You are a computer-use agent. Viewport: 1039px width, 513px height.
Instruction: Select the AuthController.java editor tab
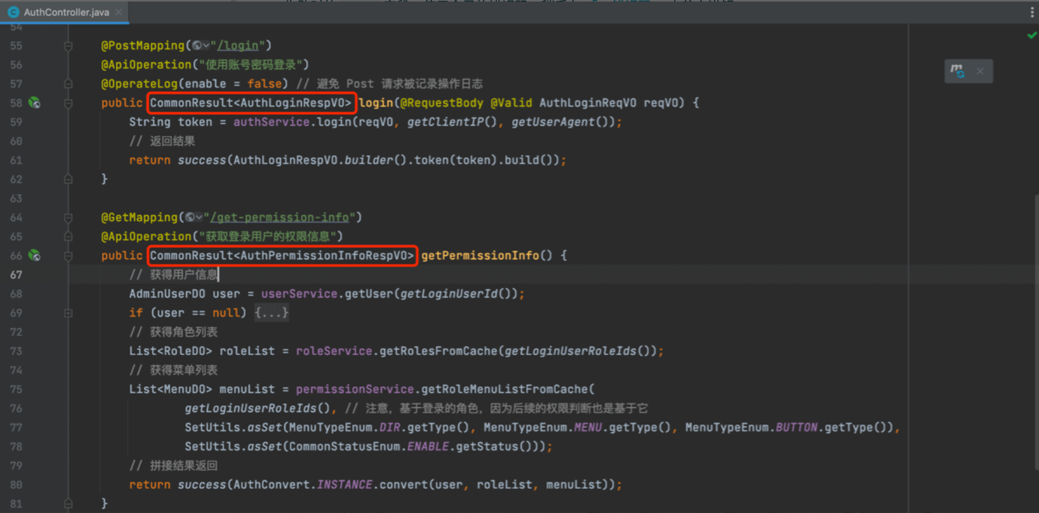(x=66, y=12)
